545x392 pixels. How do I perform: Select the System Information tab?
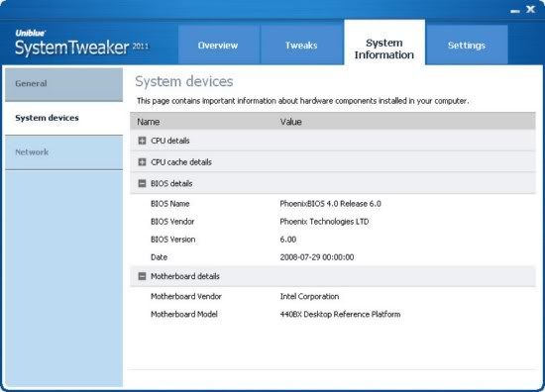coord(384,43)
